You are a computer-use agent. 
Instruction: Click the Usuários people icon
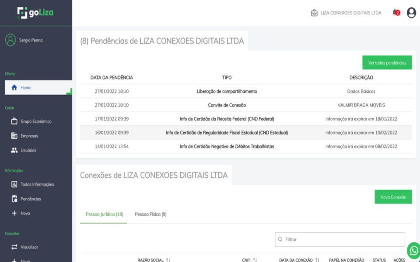click(14, 150)
